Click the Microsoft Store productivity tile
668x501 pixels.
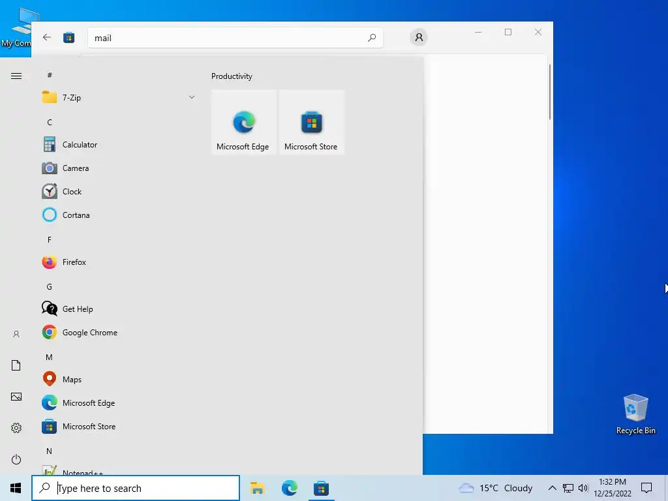311,122
